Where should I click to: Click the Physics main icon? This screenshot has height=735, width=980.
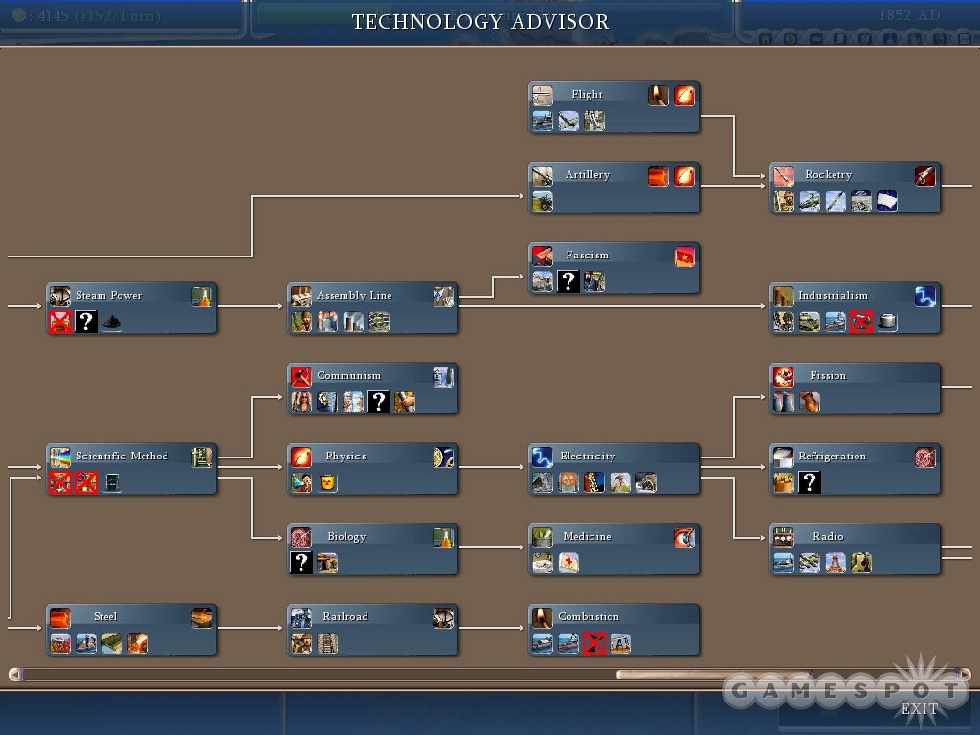301,457
